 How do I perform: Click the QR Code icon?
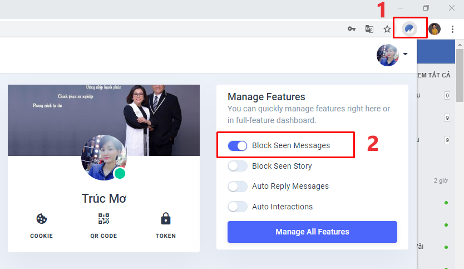(103, 219)
